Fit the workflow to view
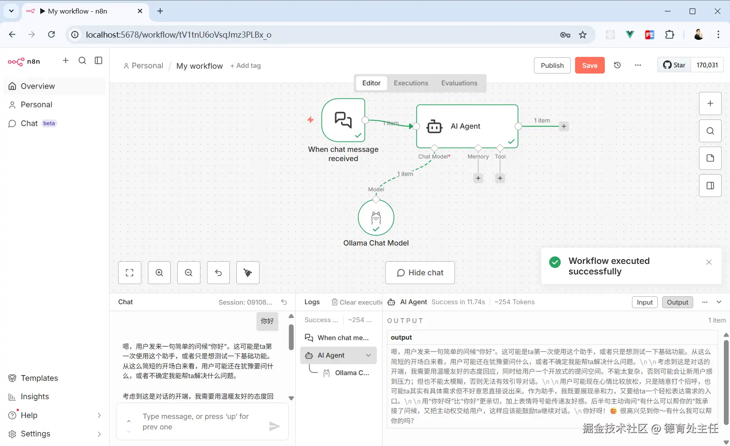Viewport: 730px width, 446px height. tap(130, 273)
